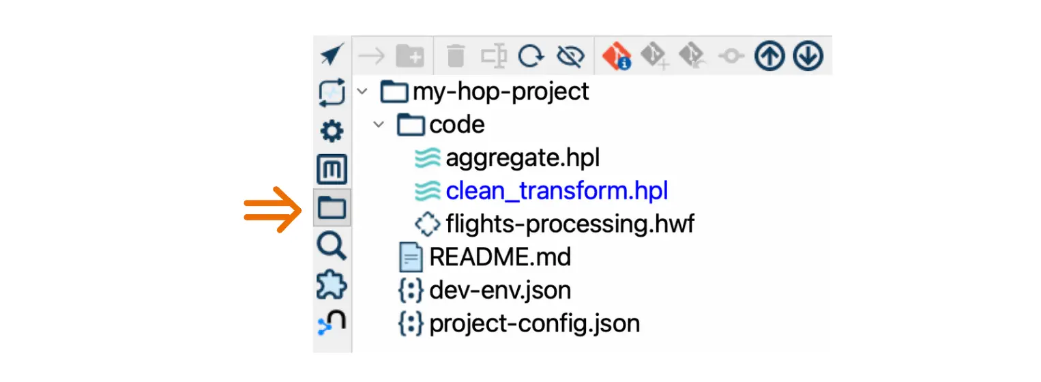Open the Search perspective magnifier

coord(332,246)
